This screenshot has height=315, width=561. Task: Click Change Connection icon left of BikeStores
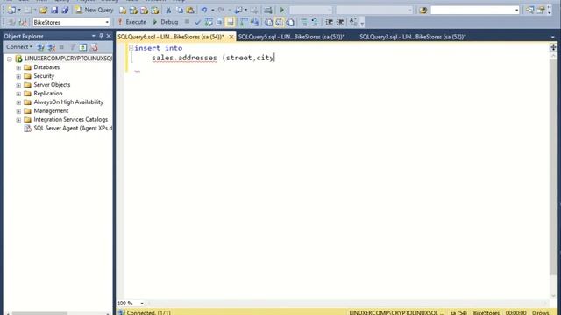point(23,22)
